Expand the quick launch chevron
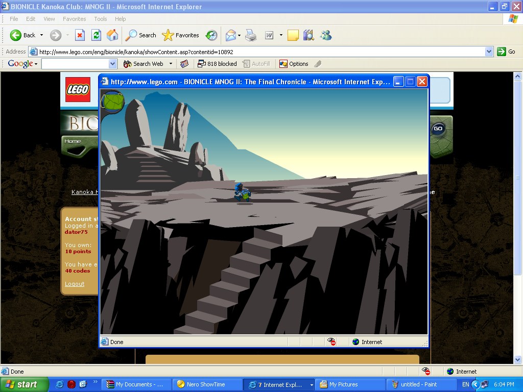This screenshot has height=392, width=523. tap(95, 382)
